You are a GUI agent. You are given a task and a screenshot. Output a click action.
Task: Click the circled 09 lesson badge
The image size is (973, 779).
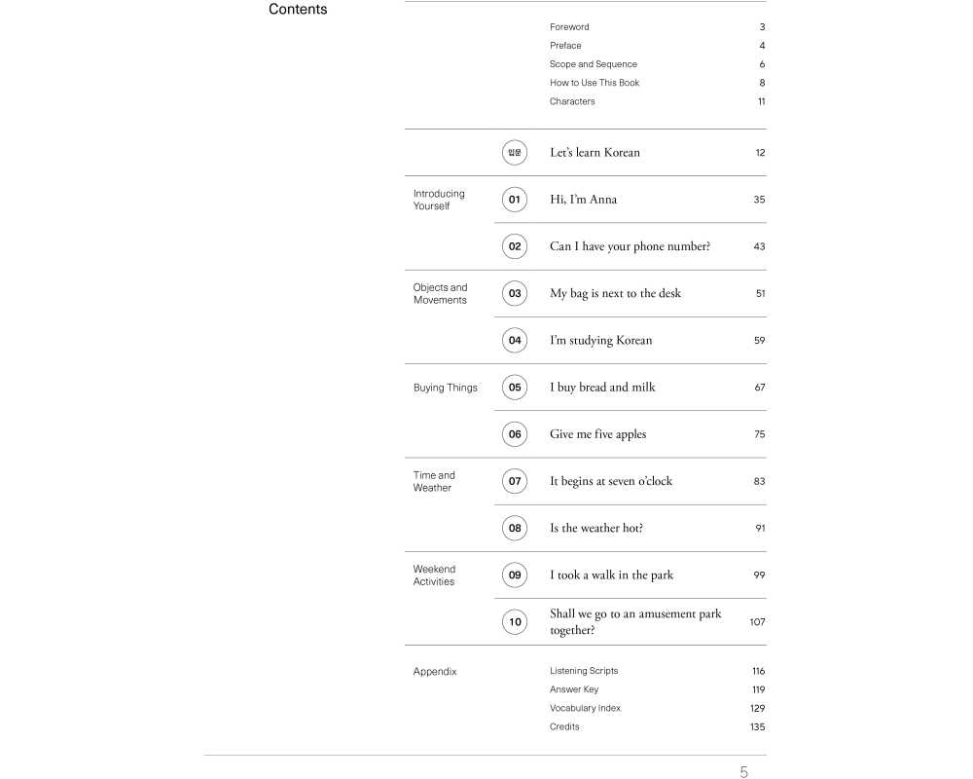(515, 575)
